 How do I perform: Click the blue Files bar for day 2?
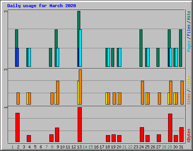[x=17, y=57]
